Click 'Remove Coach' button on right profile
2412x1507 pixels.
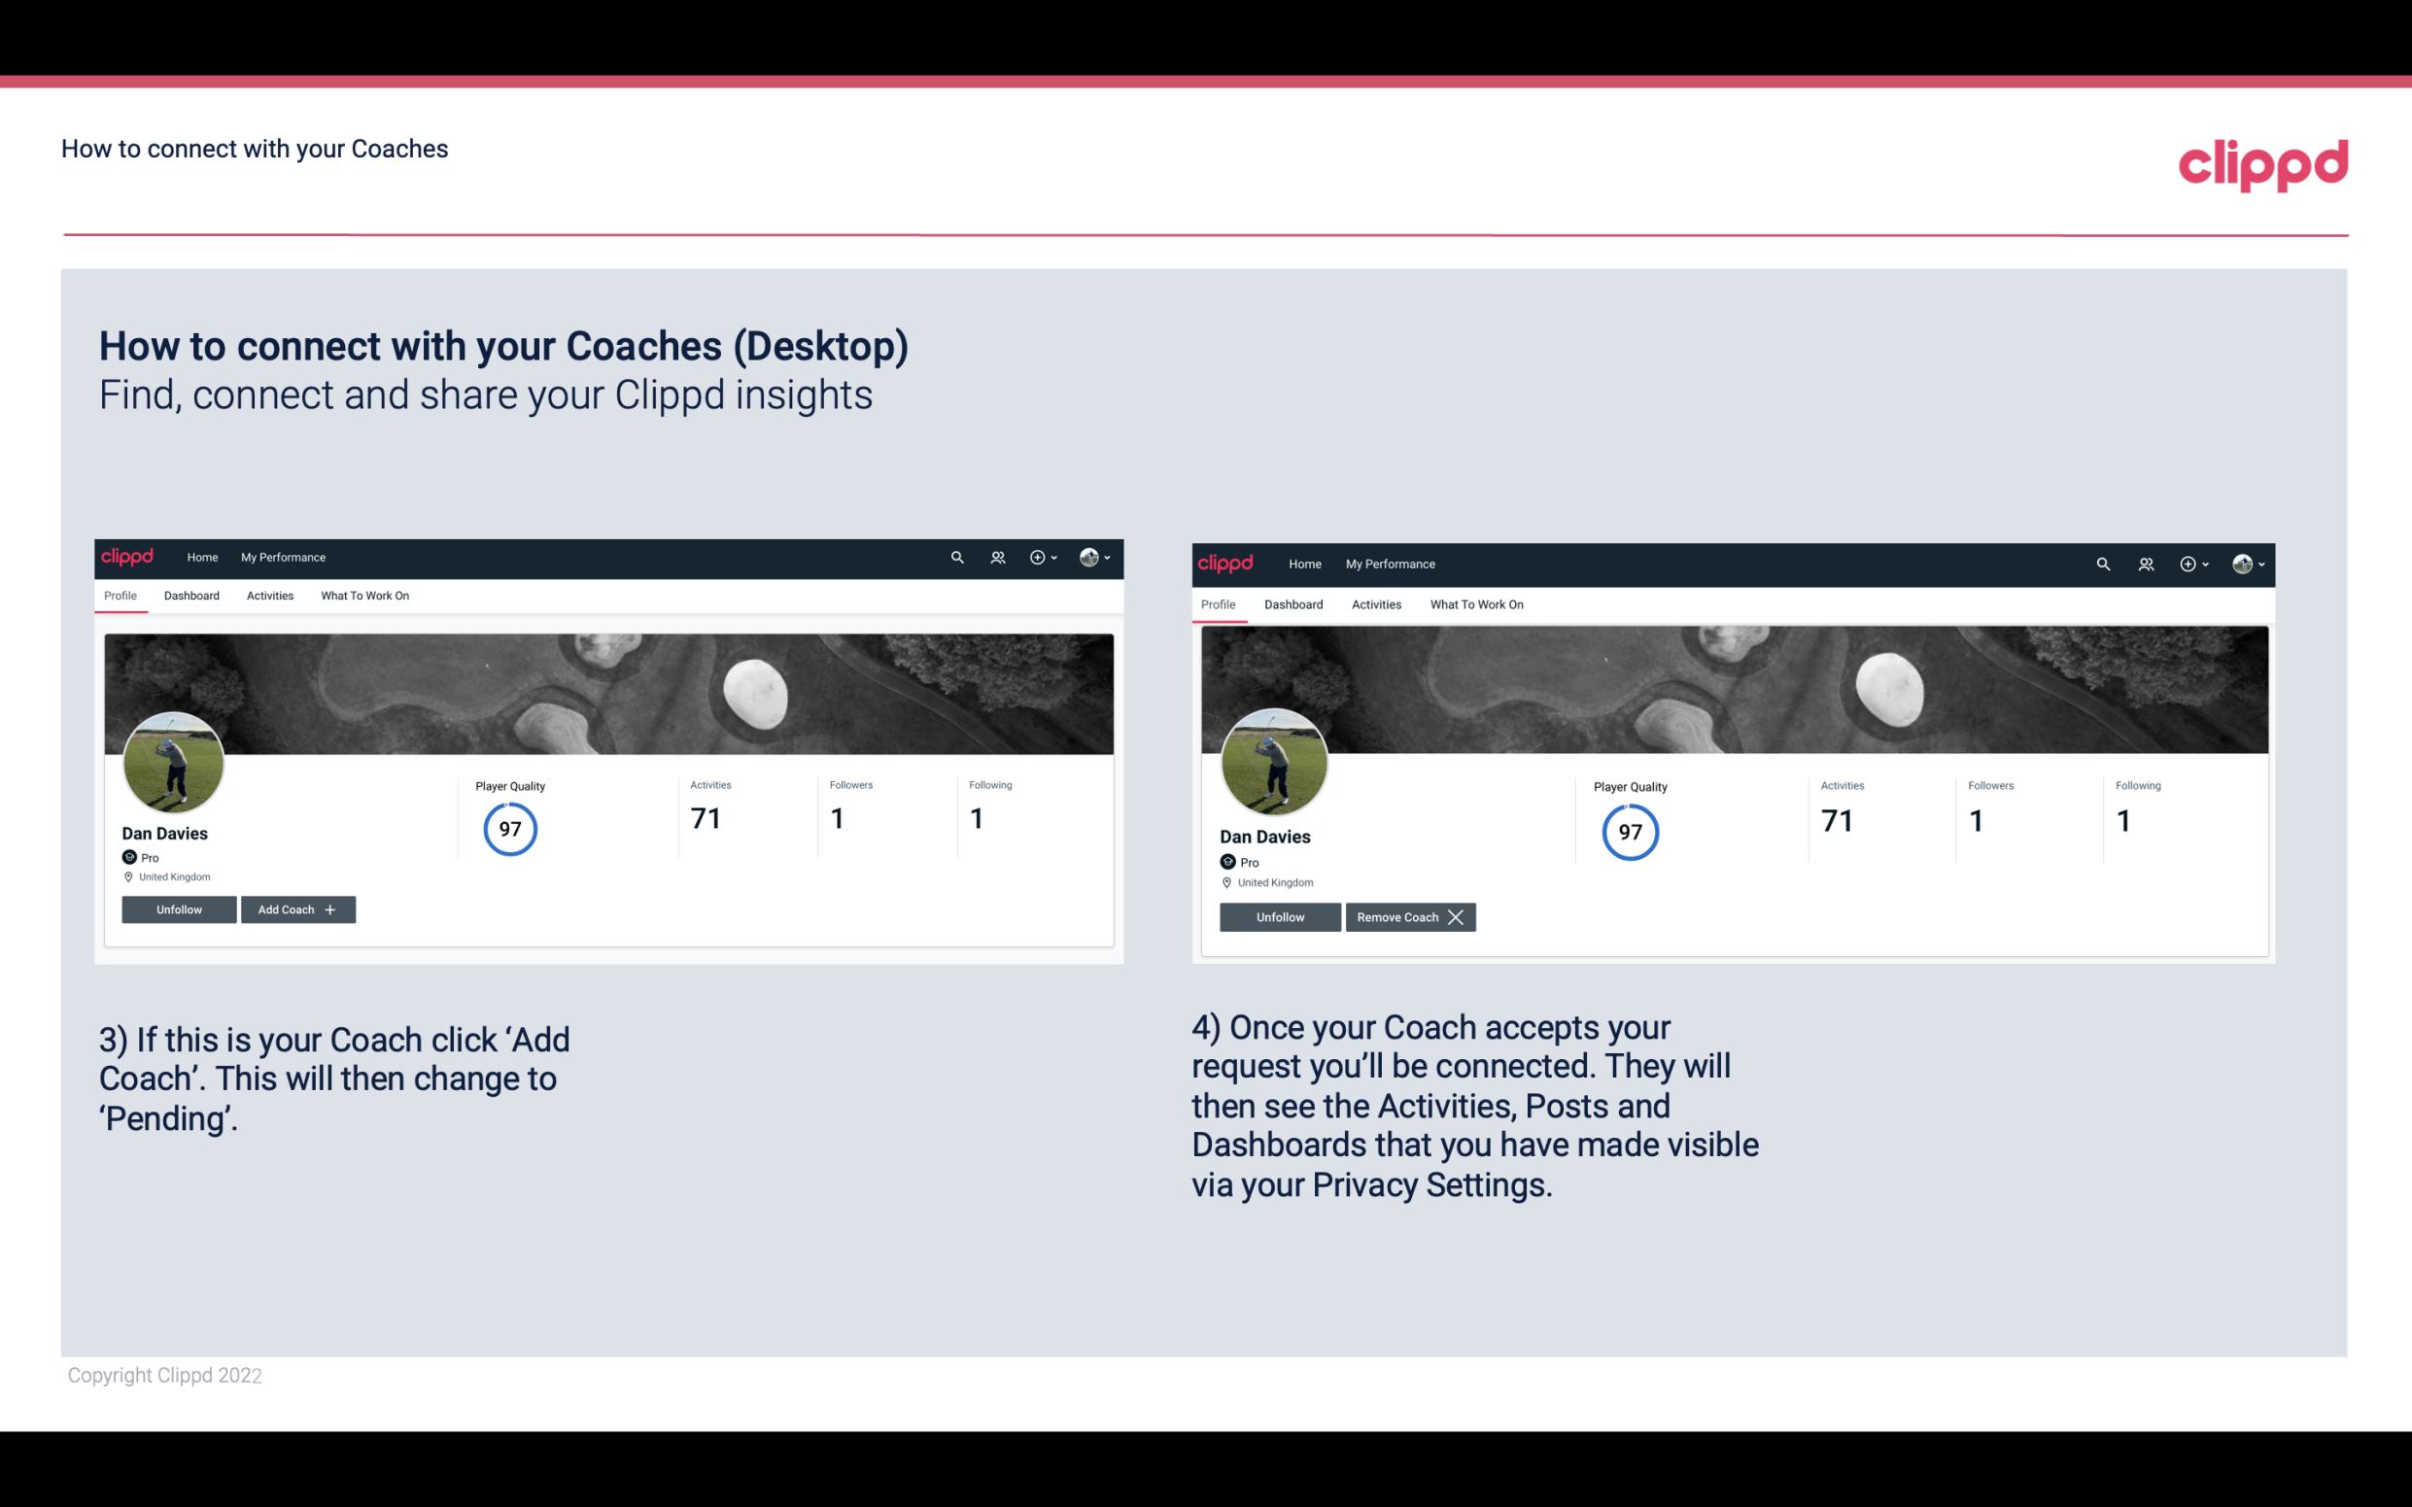[x=1408, y=916]
